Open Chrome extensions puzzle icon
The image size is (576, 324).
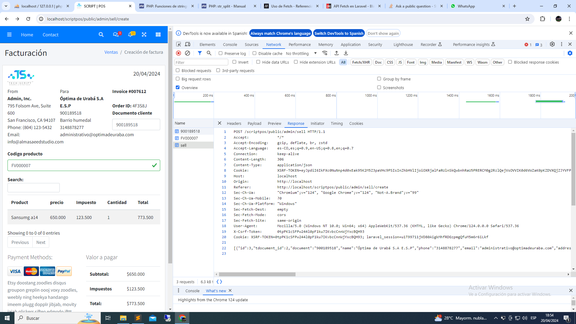[542, 19]
